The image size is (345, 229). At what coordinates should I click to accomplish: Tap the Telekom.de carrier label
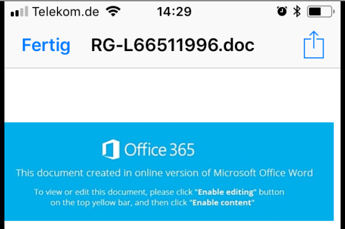pos(66,11)
